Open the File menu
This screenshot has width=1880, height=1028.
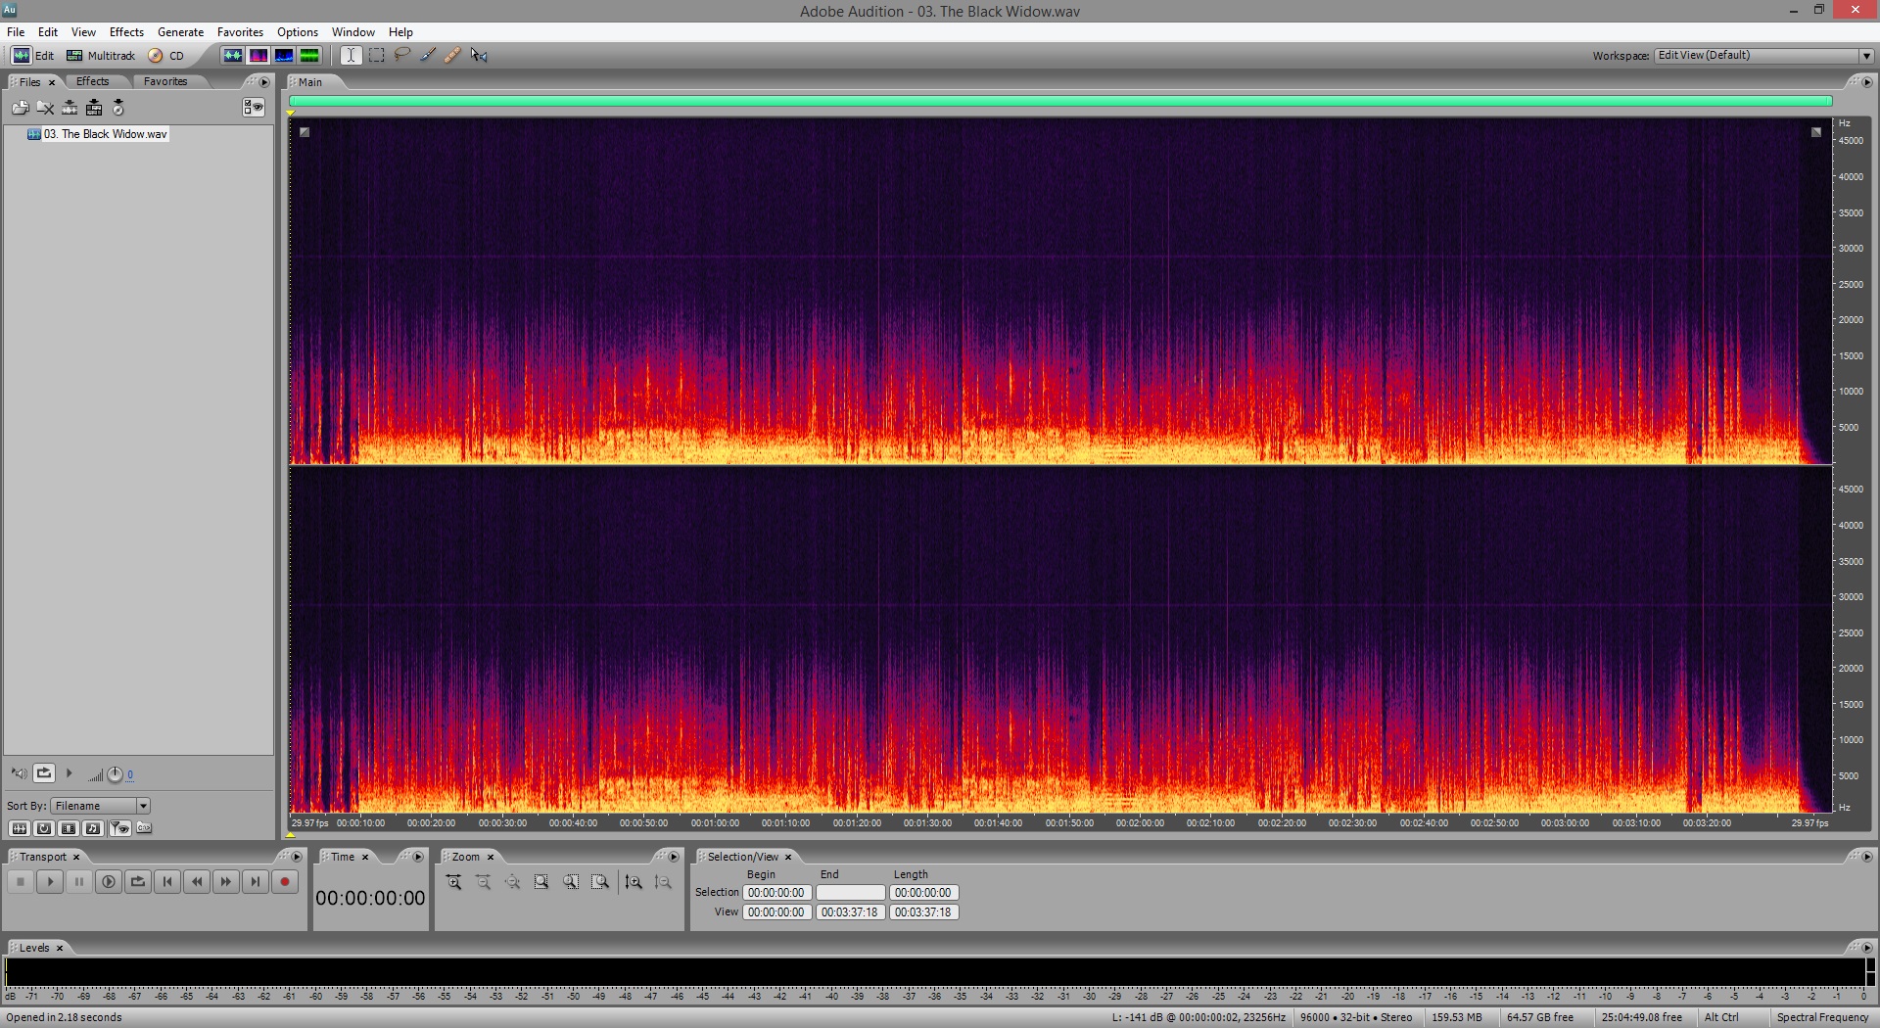[x=16, y=32]
